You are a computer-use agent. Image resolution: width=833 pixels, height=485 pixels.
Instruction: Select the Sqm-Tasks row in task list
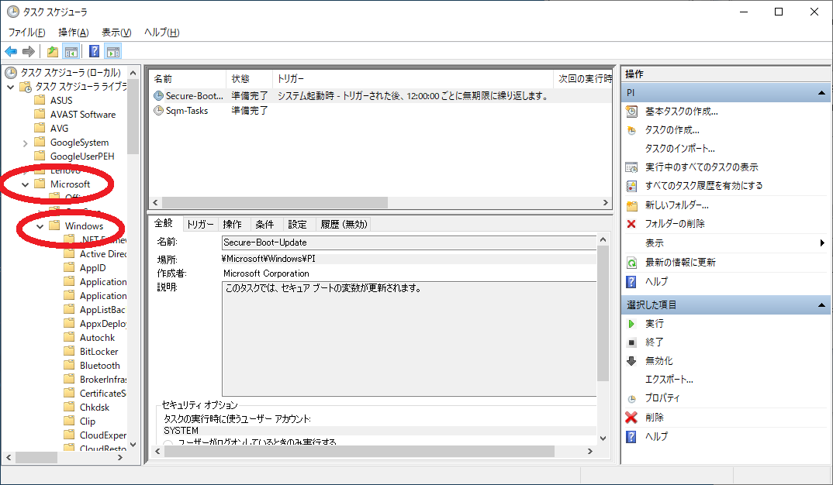[x=186, y=111]
